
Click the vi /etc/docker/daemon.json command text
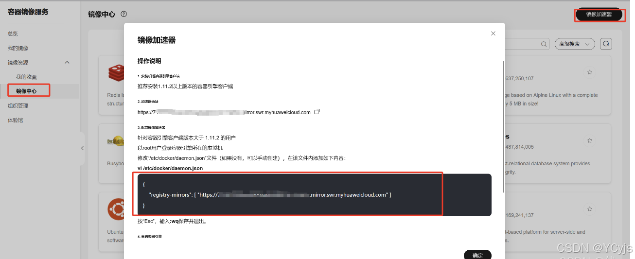coord(170,168)
